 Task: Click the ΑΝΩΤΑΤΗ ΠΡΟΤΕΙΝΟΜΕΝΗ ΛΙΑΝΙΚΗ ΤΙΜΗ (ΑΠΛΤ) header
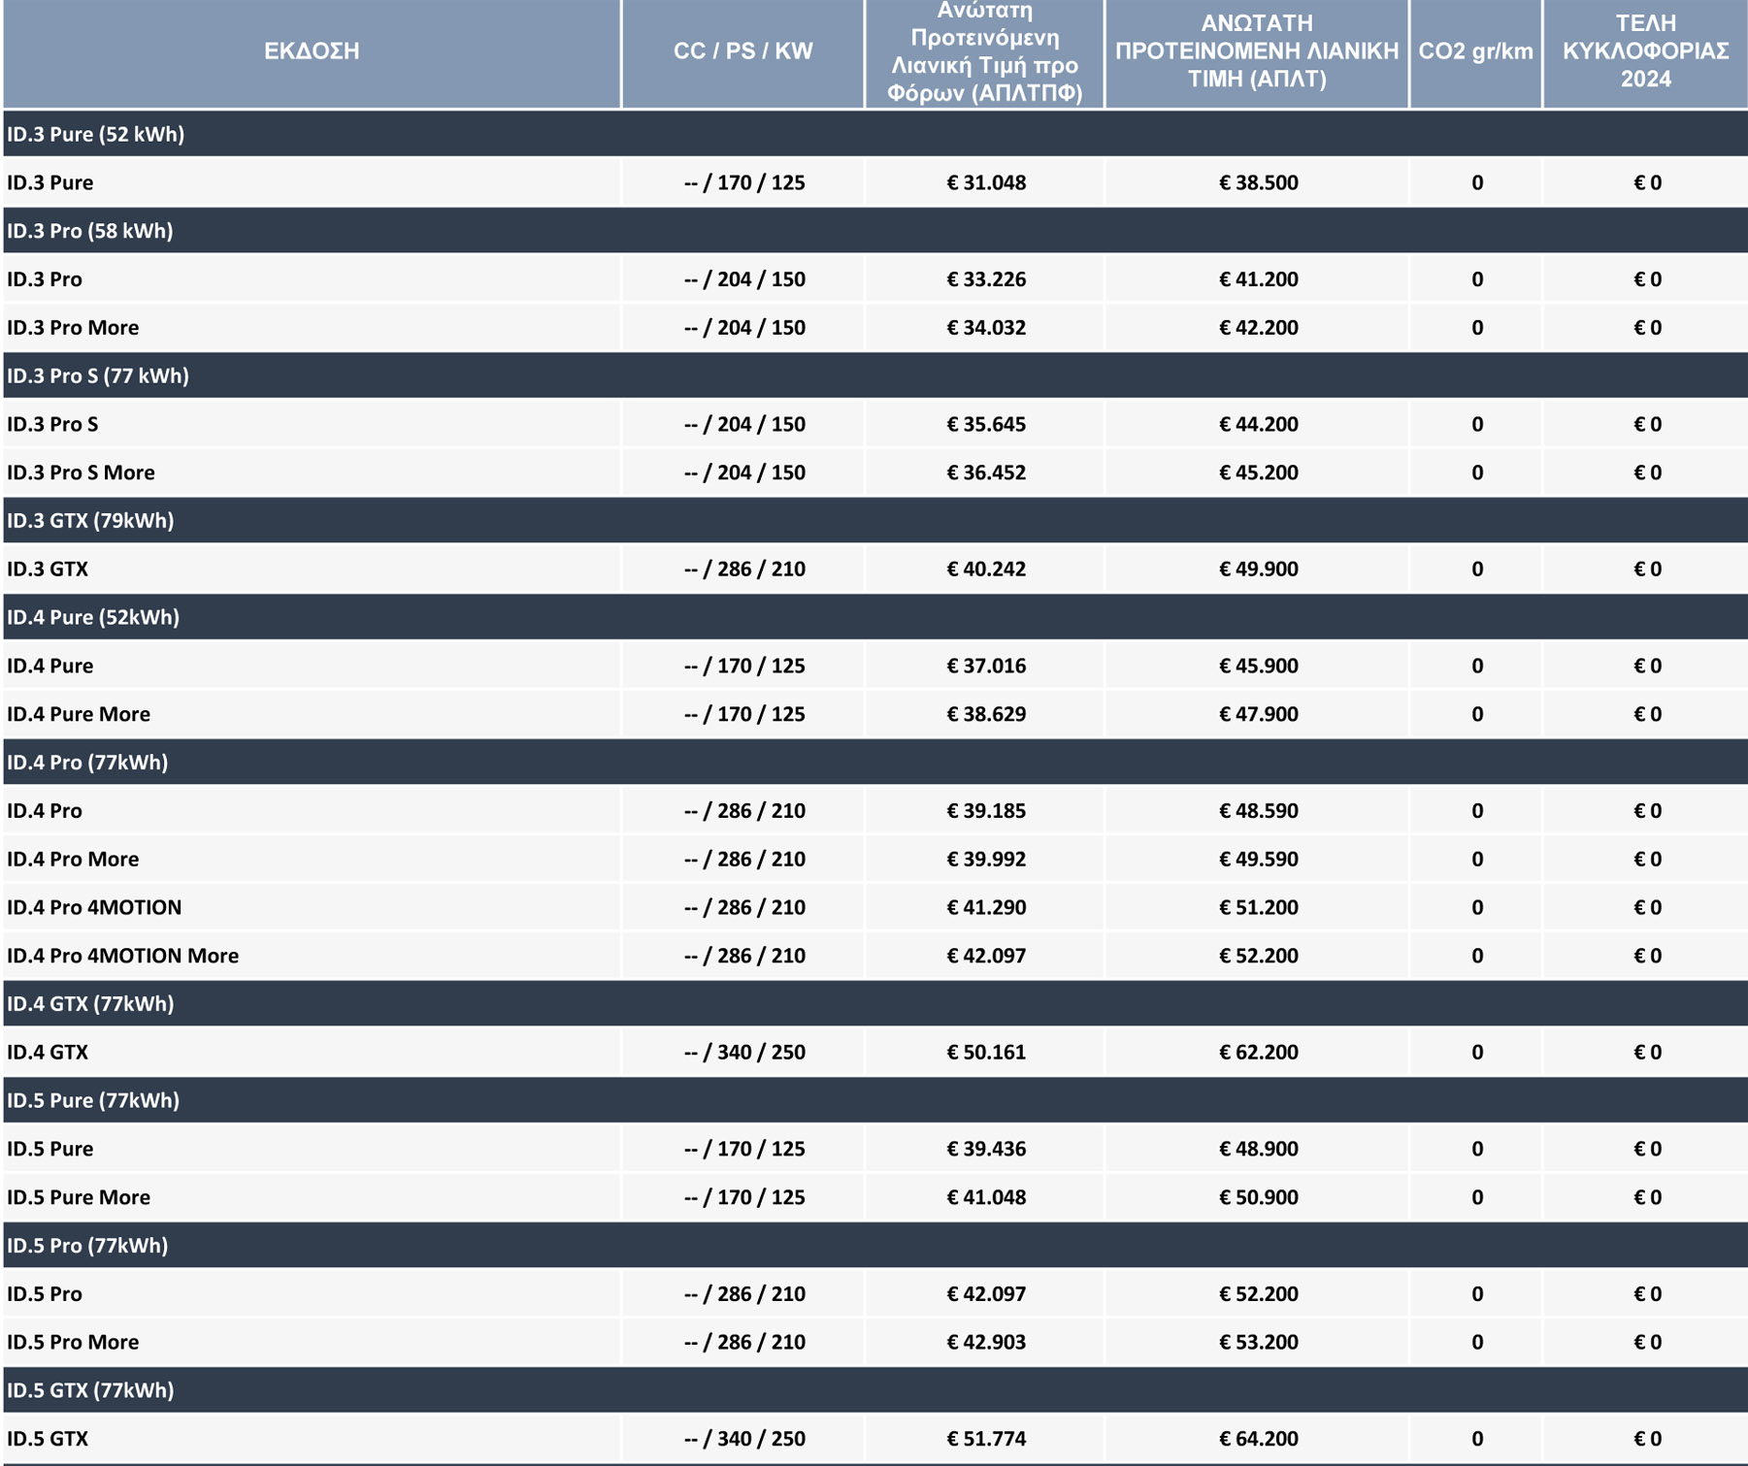pyautogui.click(x=1256, y=52)
